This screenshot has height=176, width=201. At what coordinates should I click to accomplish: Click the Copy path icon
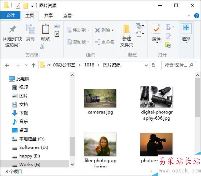pyautogui.click(x=57, y=26)
